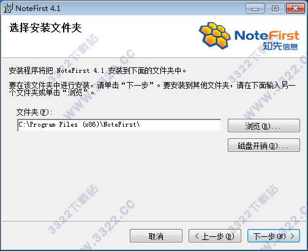Click the installer icon in title bar

click(x=8, y=8)
